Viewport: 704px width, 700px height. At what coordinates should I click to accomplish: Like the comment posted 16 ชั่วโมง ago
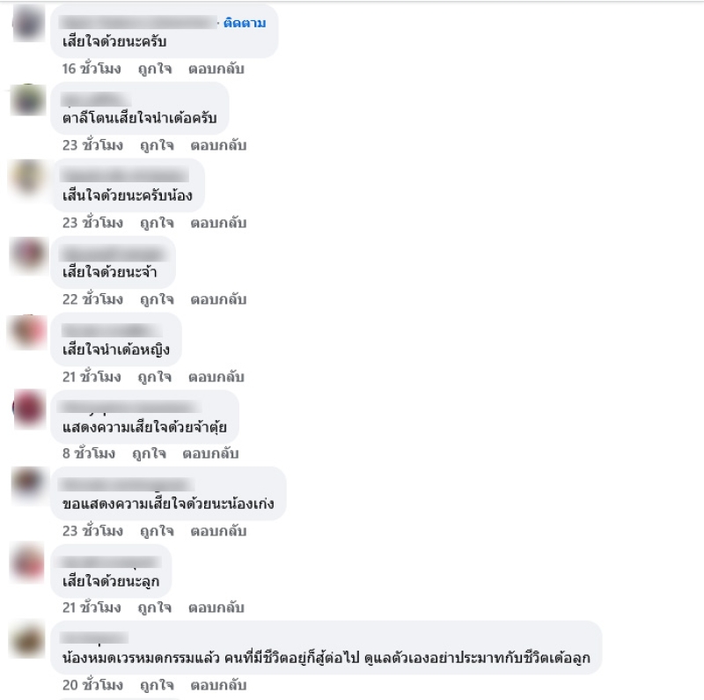click(x=155, y=69)
